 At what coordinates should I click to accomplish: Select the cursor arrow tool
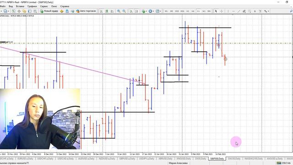(216, 11)
